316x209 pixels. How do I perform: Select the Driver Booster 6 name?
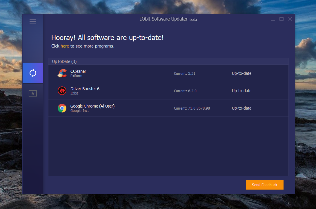point(85,89)
